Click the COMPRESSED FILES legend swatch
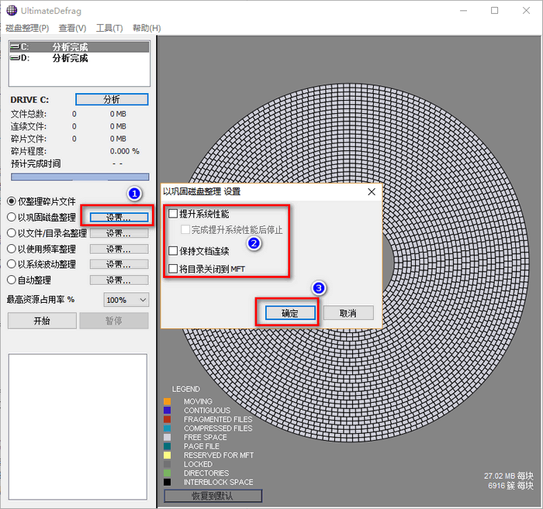 coord(168,428)
